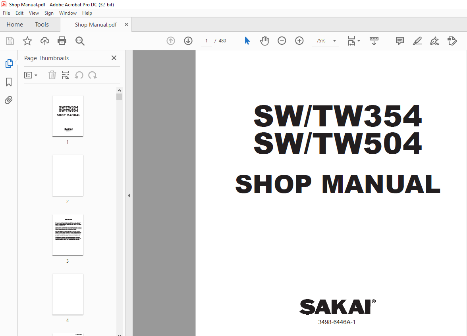Viewport: 467px width, 336px height.
Task: Click the 'SW/TW504' title text
Action: pyautogui.click(x=338, y=143)
